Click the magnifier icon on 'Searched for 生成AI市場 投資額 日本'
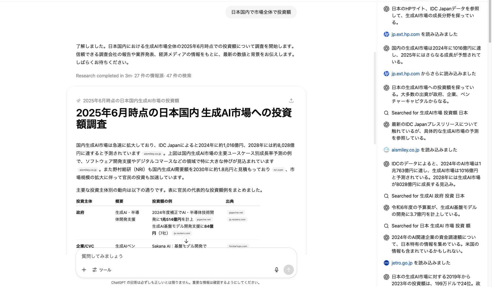 pos(386,113)
